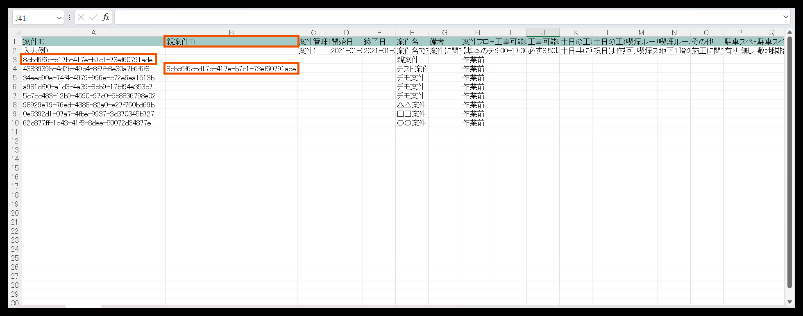Select ID cell starting a981df90
Screen dimensions: 803x316
tap(93, 86)
